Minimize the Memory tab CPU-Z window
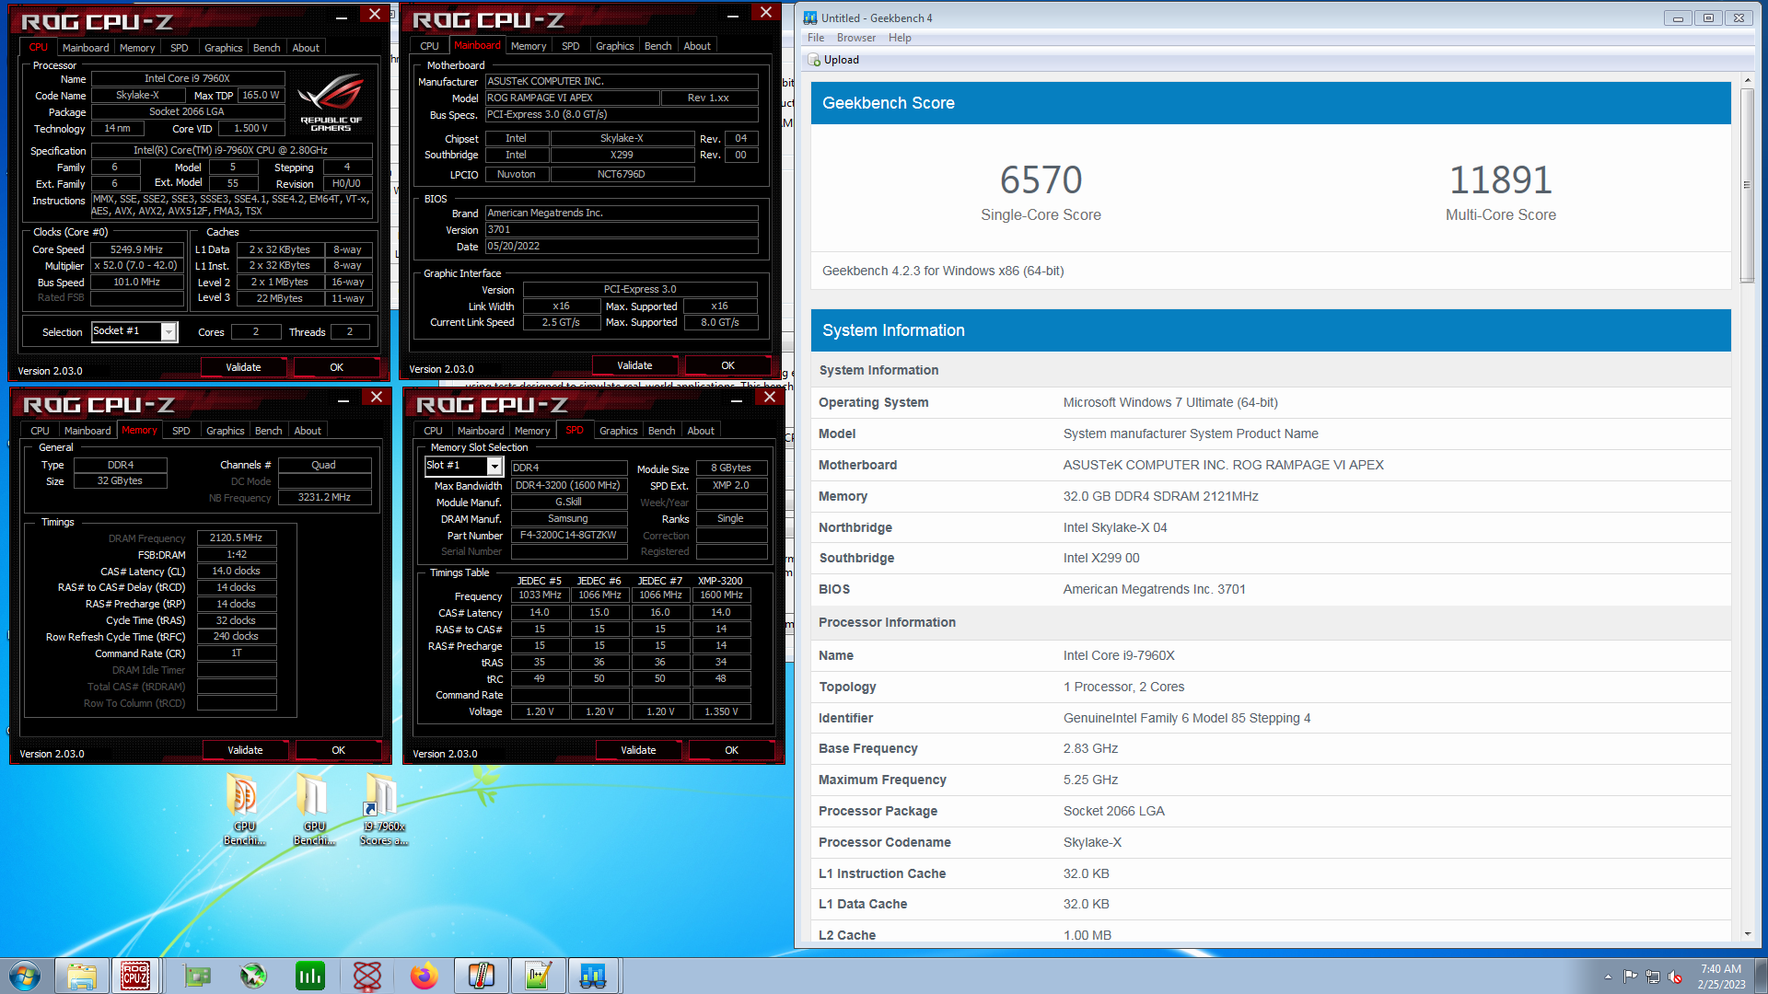Viewport: 1768px width, 994px height. [x=343, y=400]
